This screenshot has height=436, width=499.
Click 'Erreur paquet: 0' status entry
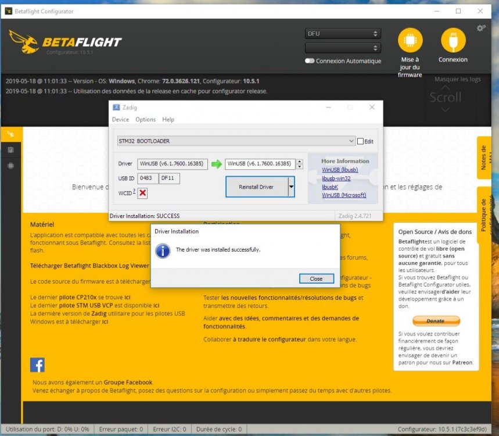121,429
